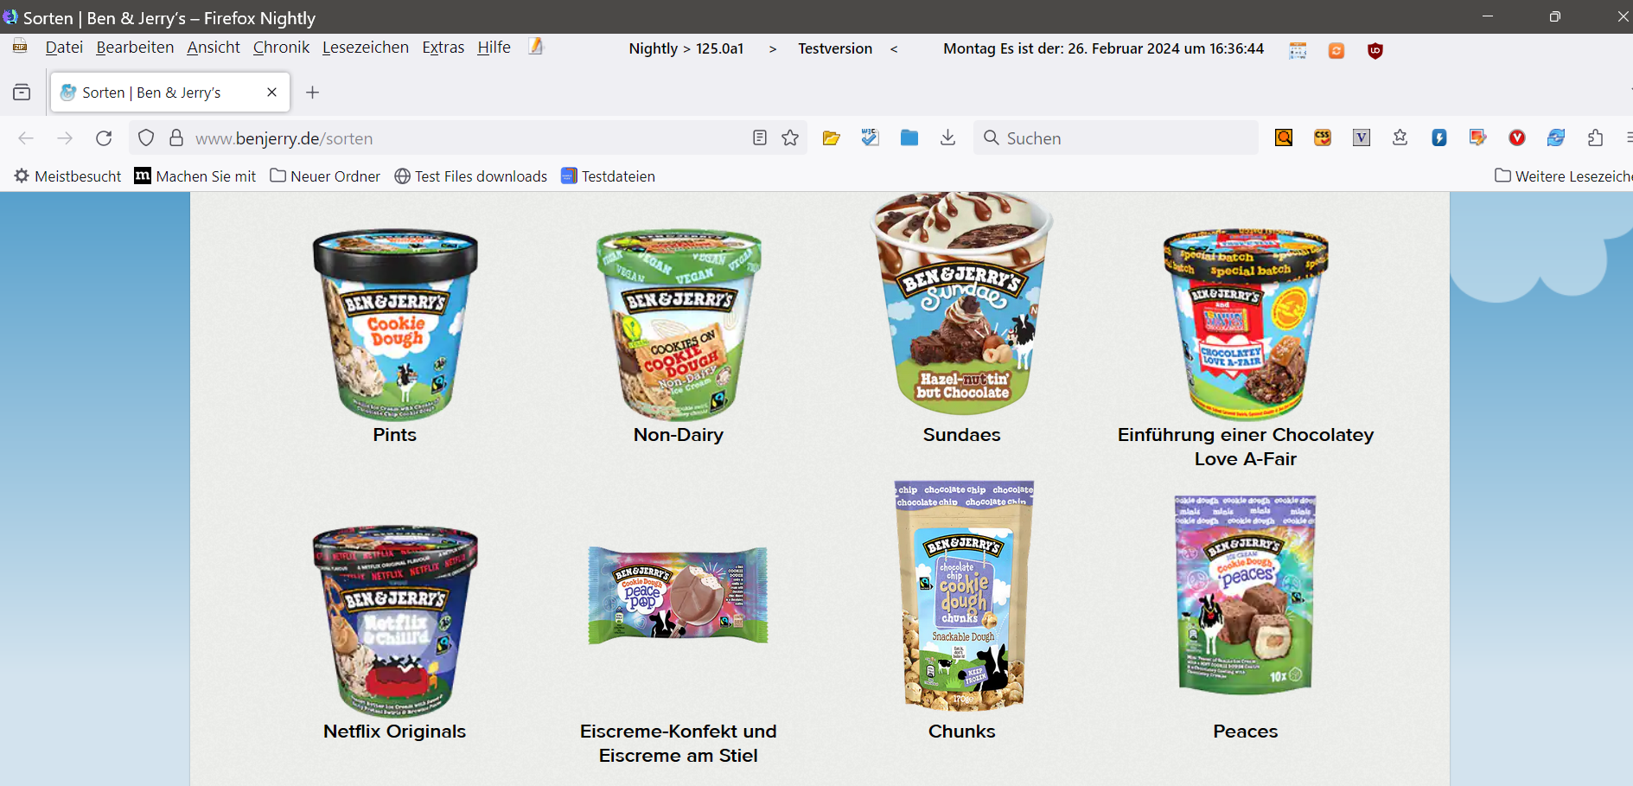Open the downloads panel arrow icon
1633x786 pixels.
tap(948, 138)
